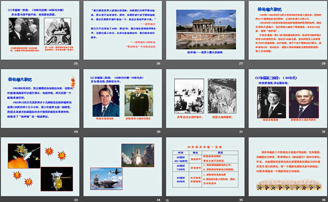The width and height of the screenshot is (328, 202).
Task: Click the table on slide 35
Action: click(205, 169)
